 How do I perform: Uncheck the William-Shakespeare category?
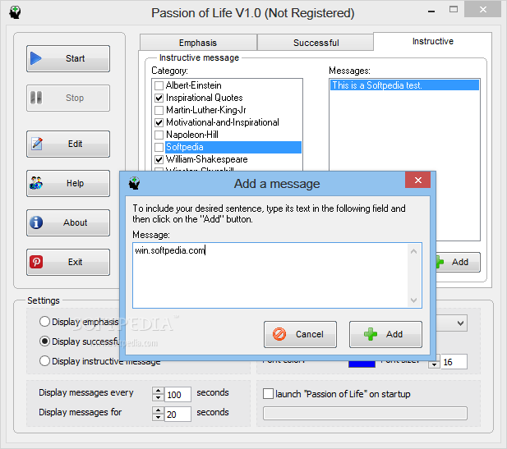[x=159, y=159]
